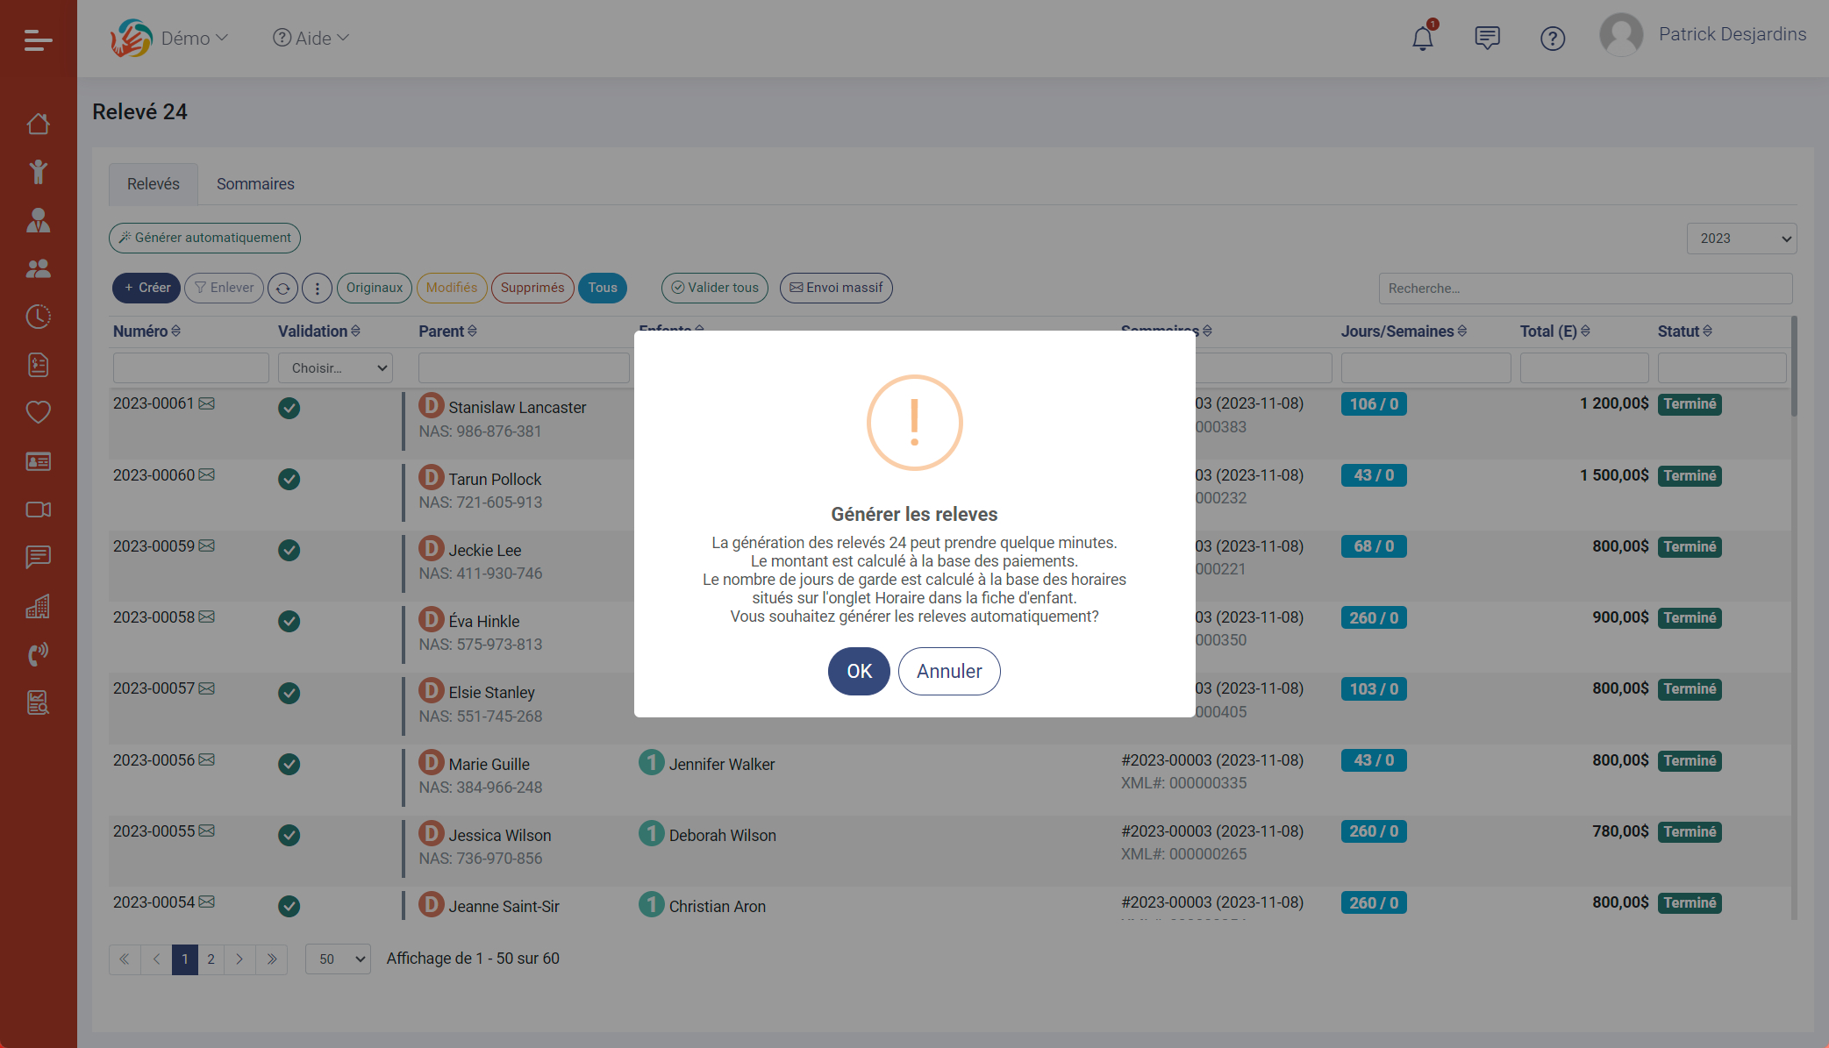Switch to the Sommaires tab
The width and height of the screenshot is (1829, 1048).
[x=255, y=184]
